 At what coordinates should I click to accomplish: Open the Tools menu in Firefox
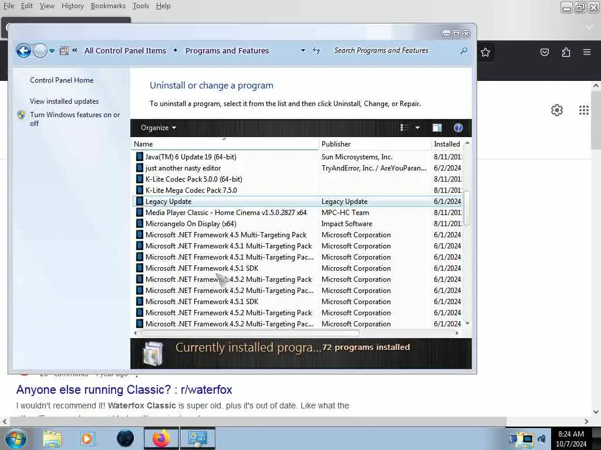coord(141,6)
